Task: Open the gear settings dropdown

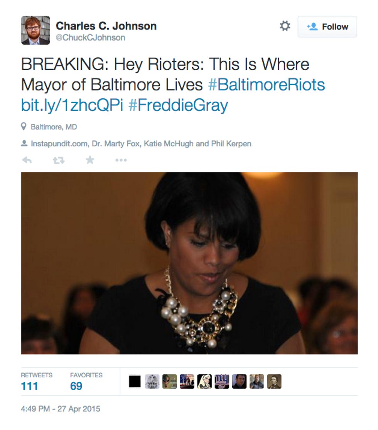Action: click(285, 26)
